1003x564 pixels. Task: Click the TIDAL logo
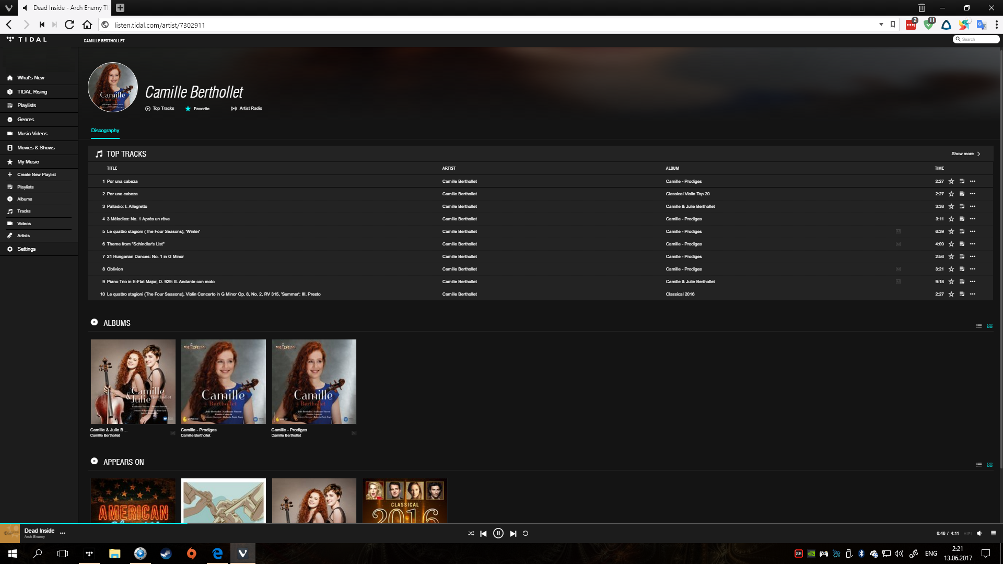coord(27,39)
